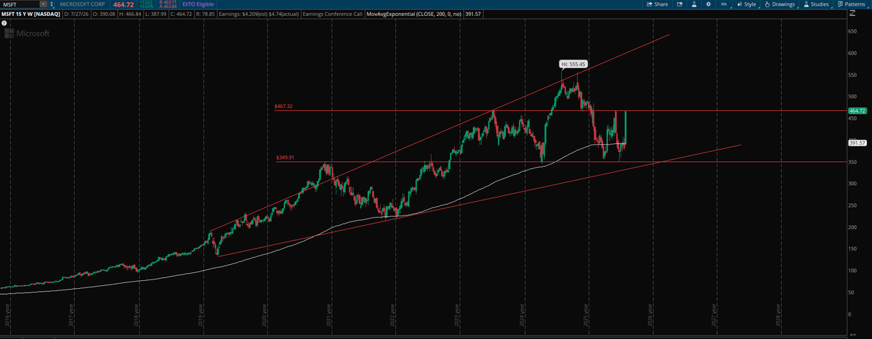This screenshot has width=872, height=339.
Task: Click the O: 390.08 open value
Action: click(103, 14)
